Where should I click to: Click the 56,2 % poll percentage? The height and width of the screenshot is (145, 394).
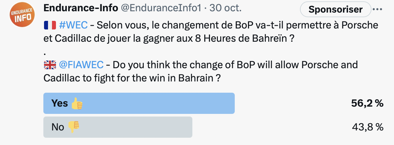367,103
